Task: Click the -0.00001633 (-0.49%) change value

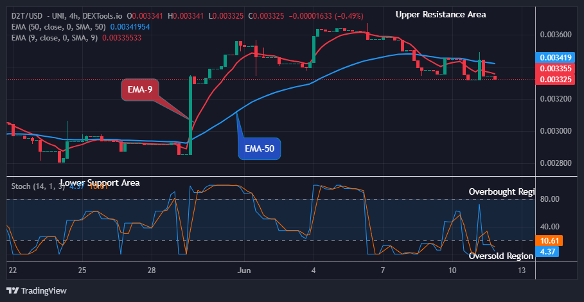Action: [326, 15]
